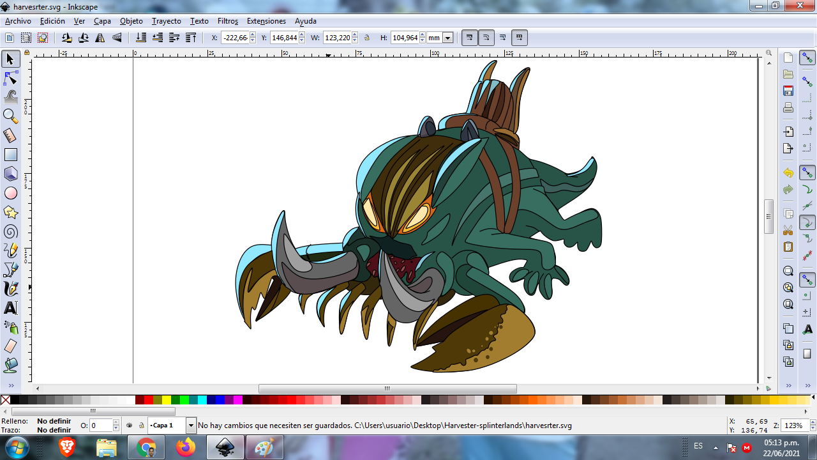Open the Trayecto menu
This screenshot has width=817, height=460.
pyautogui.click(x=167, y=21)
